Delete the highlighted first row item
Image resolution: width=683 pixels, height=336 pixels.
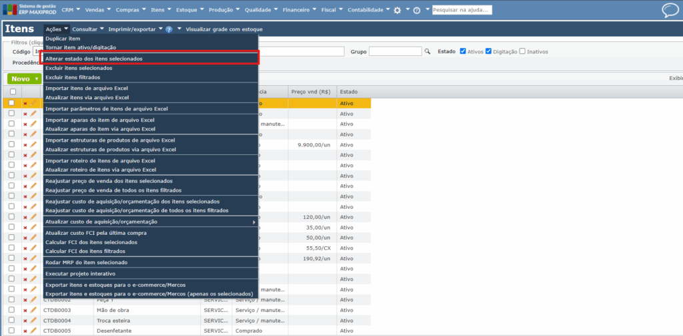click(x=25, y=103)
